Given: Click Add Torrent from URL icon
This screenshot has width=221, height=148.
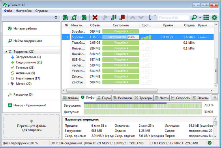Looking at the screenshot, I should click(x=74, y=18).
